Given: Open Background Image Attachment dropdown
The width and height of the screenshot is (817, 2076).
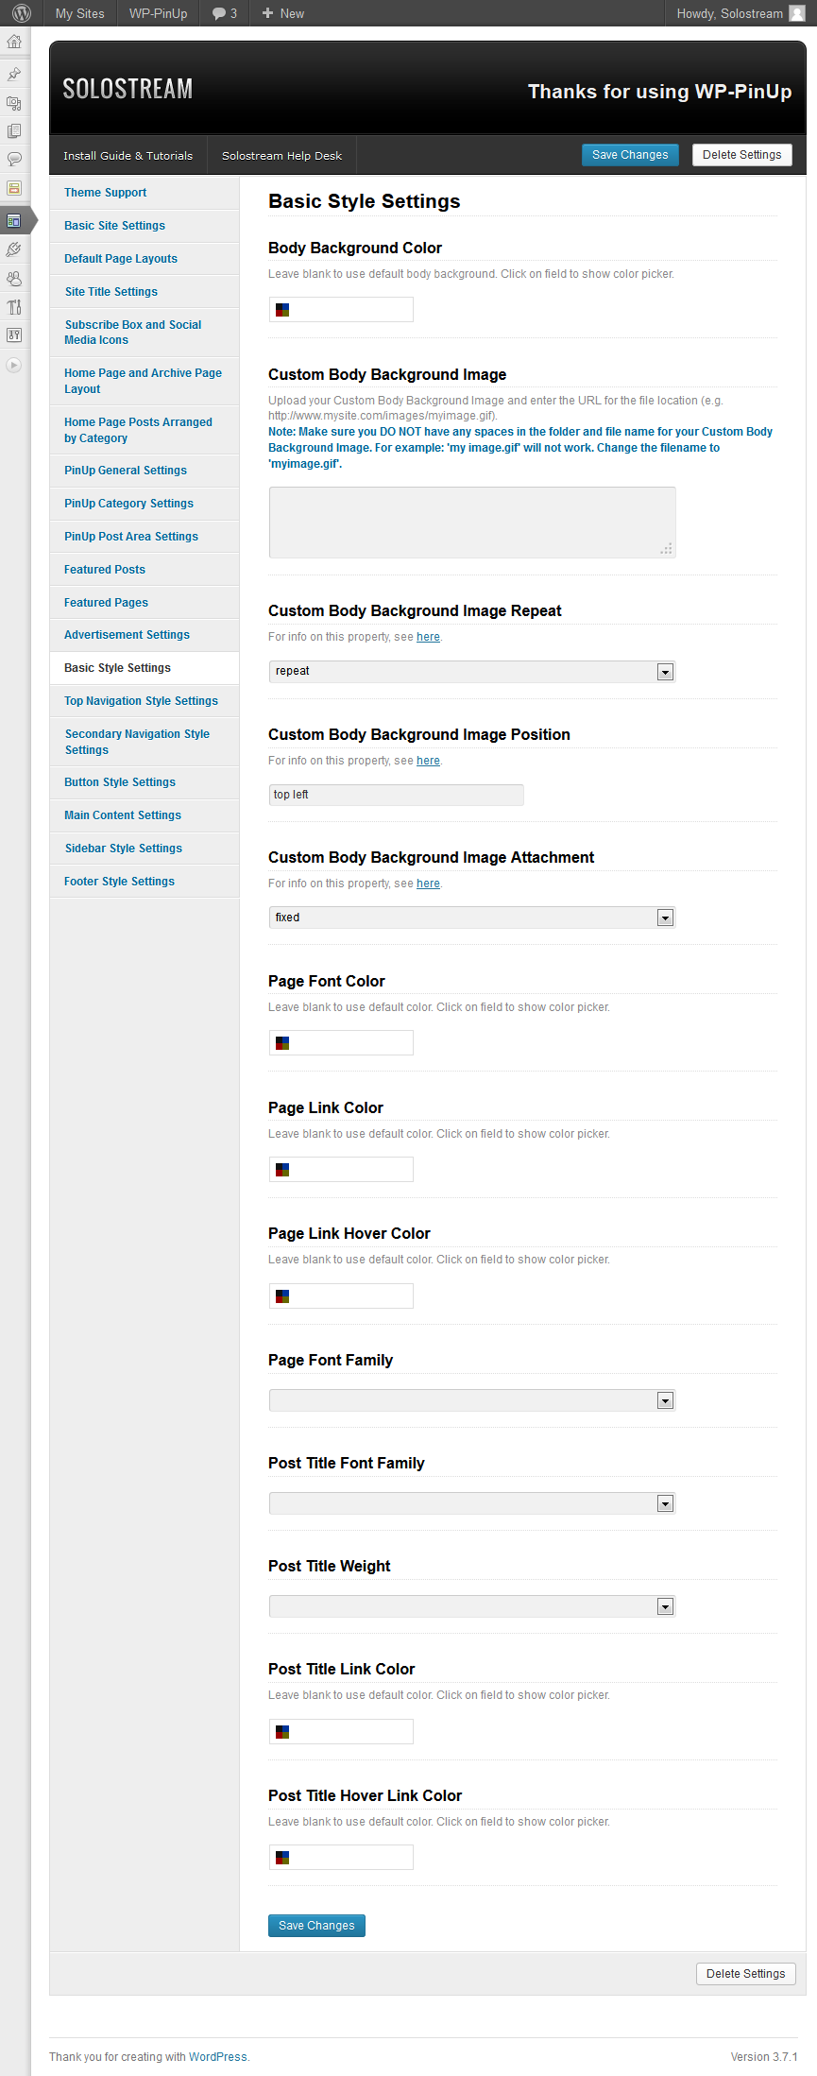Looking at the screenshot, I should tap(472, 918).
